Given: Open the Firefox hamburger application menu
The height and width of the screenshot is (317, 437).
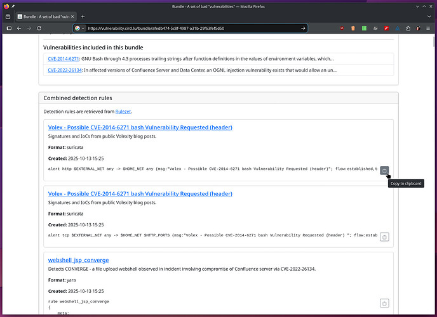Looking at the screenshot, I should click(427, 28).
